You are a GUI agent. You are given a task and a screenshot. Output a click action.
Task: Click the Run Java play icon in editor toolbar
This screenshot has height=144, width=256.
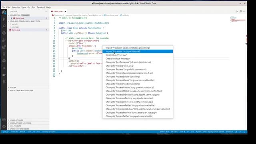coord(237,12)
